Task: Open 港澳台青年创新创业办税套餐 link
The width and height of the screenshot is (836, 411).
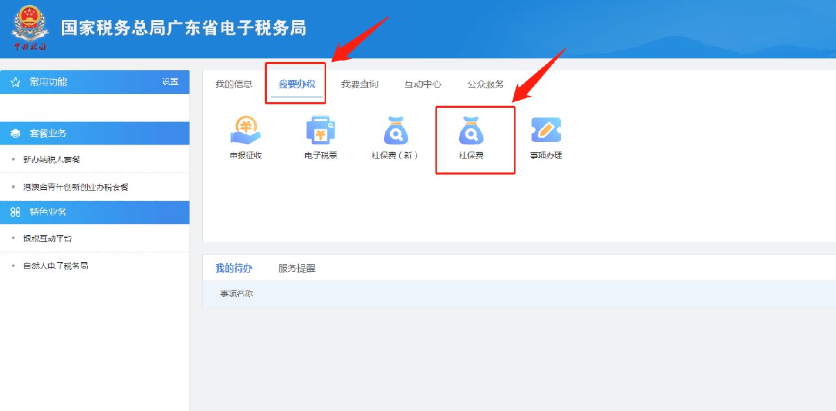Action: coord(76,187)
